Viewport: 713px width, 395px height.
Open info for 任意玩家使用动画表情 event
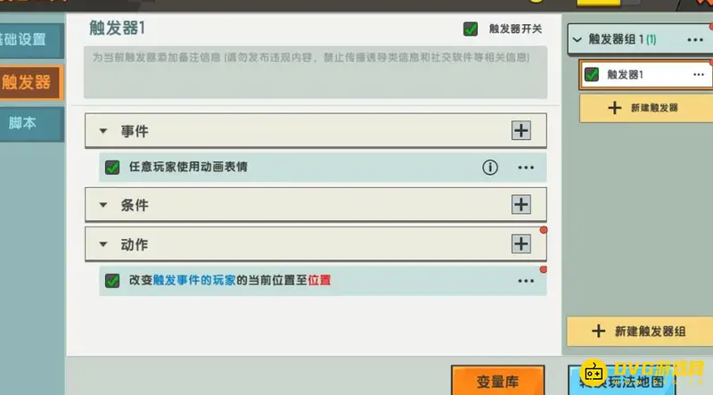[489, 168]
